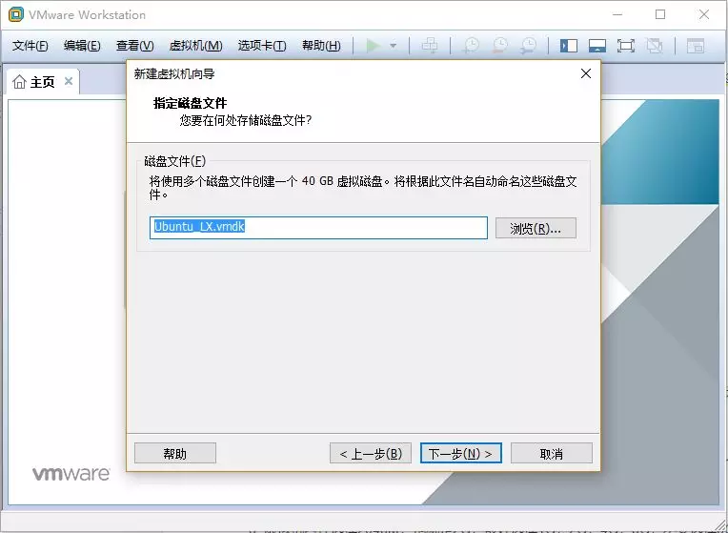Open the 帮助(H) menu
The image size is (728, 533).
tap(321, 46)
